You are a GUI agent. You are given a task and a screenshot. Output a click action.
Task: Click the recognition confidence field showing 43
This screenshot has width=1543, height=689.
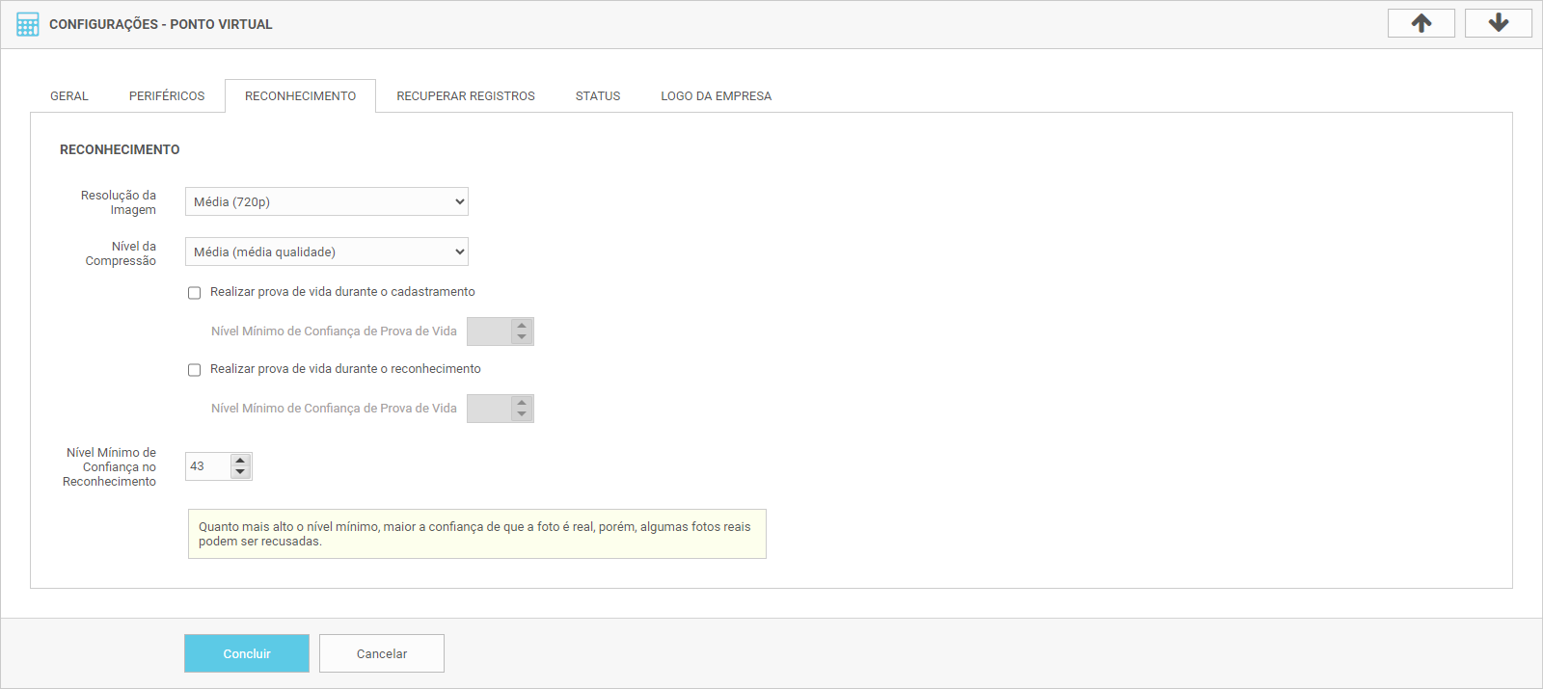207,466
